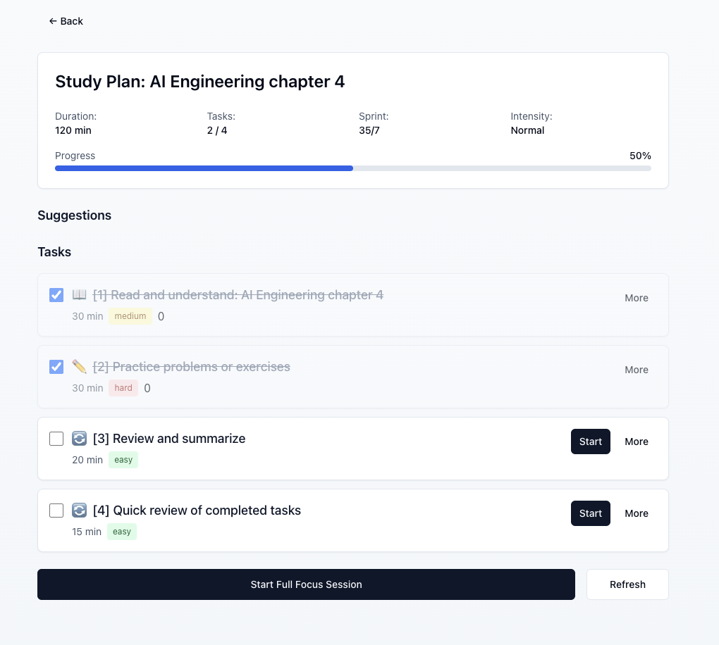Expand More on Read and understand task

click(636, 298)
